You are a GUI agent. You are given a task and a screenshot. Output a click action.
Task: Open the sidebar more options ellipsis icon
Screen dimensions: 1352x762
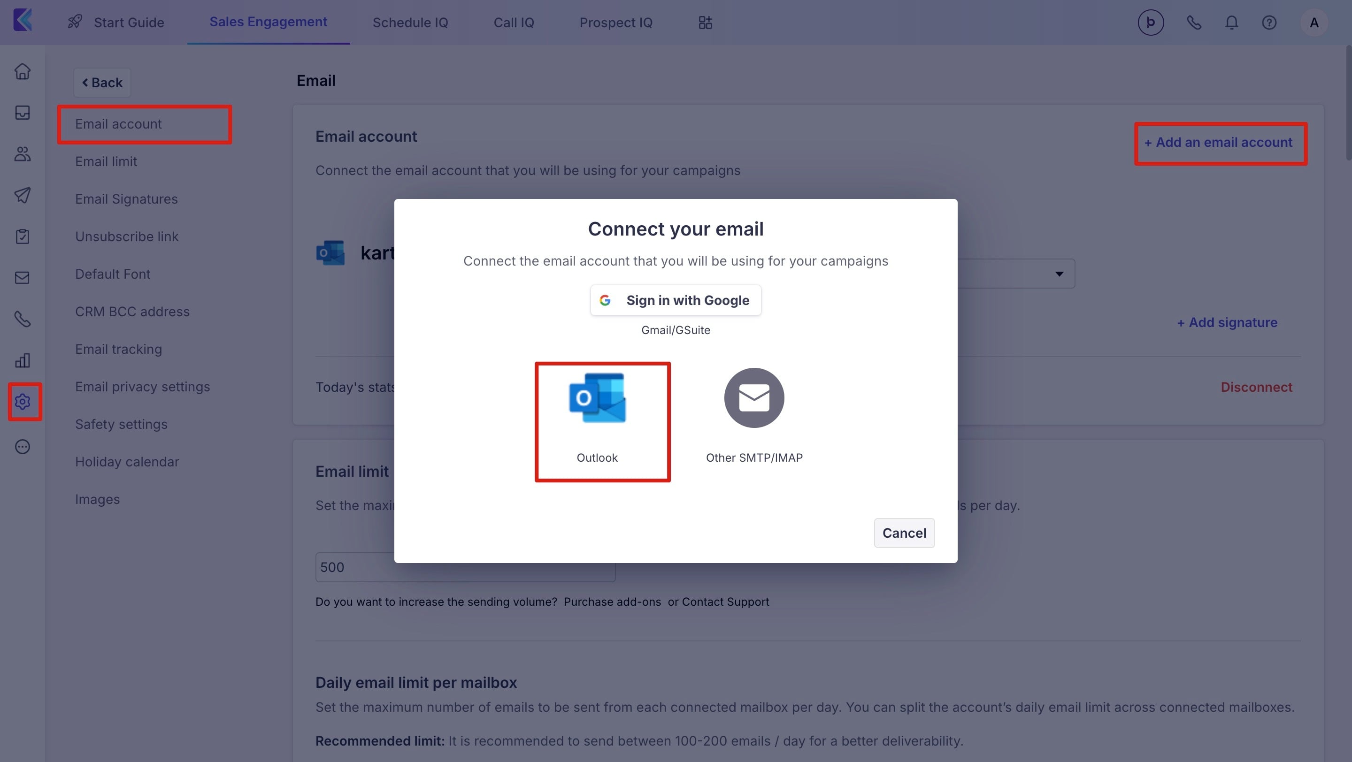pos(23,447)
